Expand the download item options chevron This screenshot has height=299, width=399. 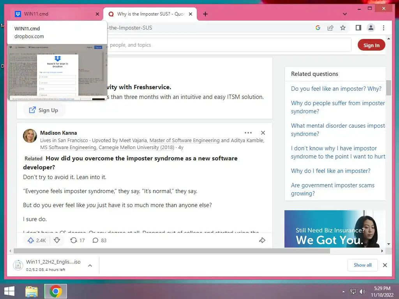pyautogui.click(x=90, y=266)
